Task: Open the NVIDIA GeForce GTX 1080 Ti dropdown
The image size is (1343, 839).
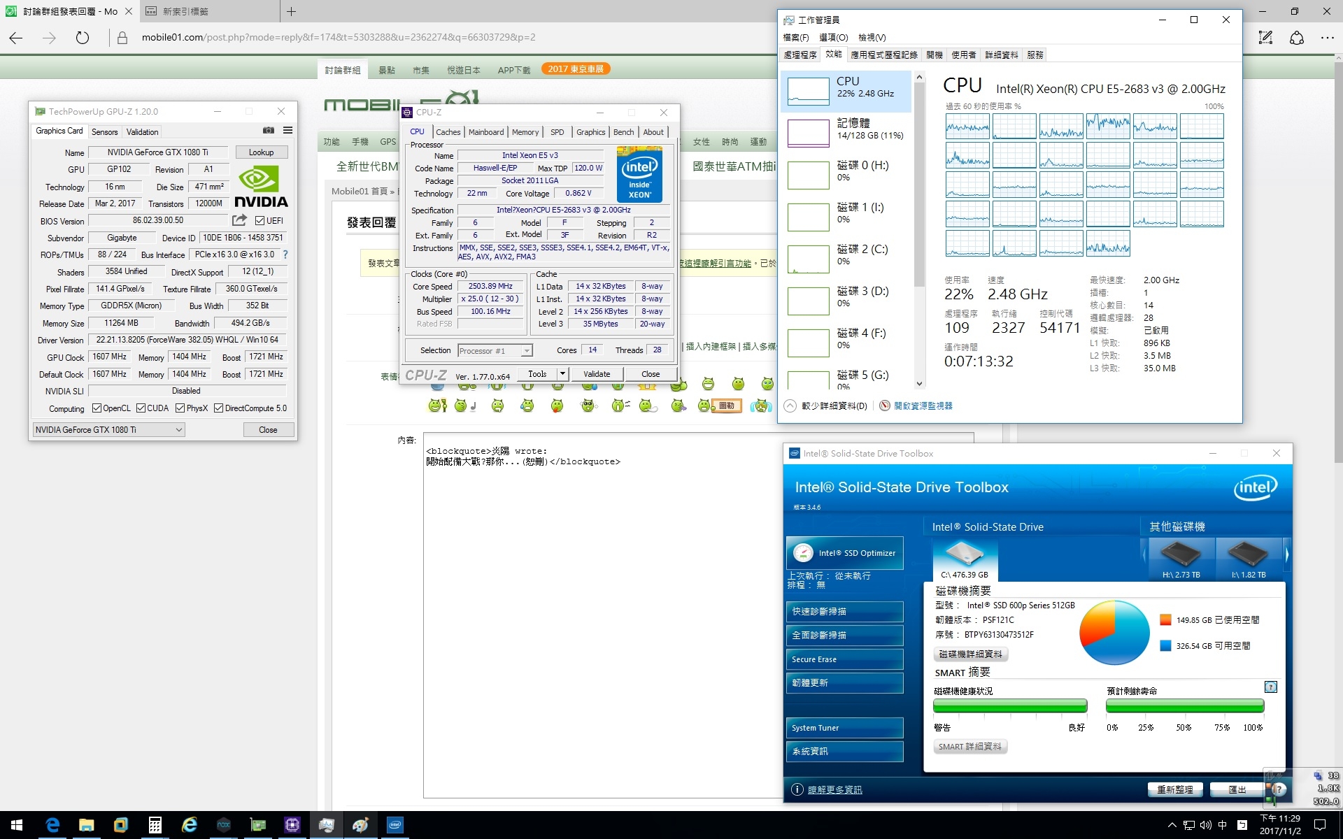Action: 109,430
